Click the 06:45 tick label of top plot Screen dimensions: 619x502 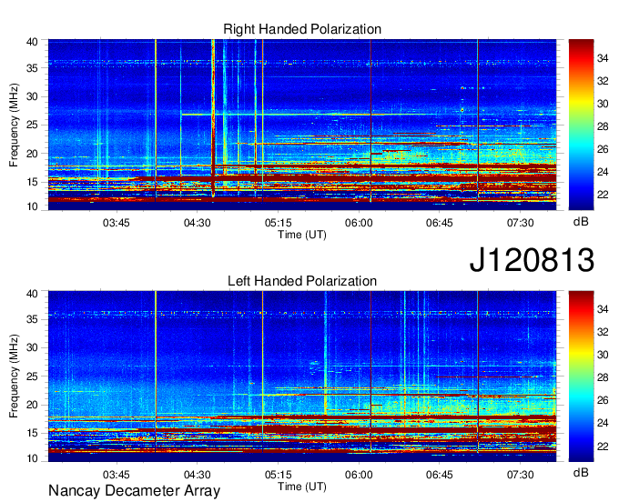[440, 223]
